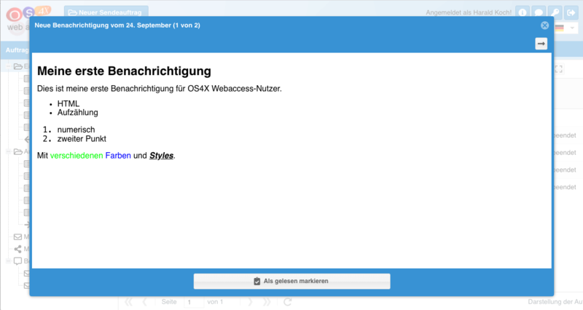Viewport: 583px width, 310px height.
Task: Select the envelope item in sidebar tree
Action: click(x=18, y=237)
